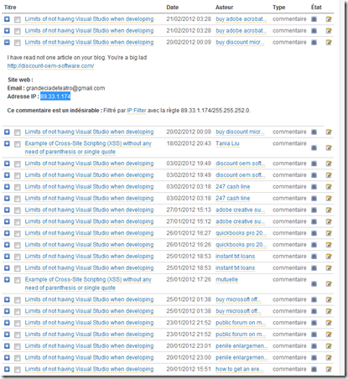Expand the 20/01/2012 23:00 comment
This screenshot has width=348, height=379.
7,357
